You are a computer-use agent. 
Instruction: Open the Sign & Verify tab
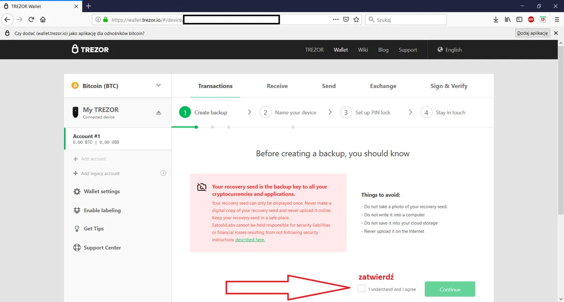point(449,86)
